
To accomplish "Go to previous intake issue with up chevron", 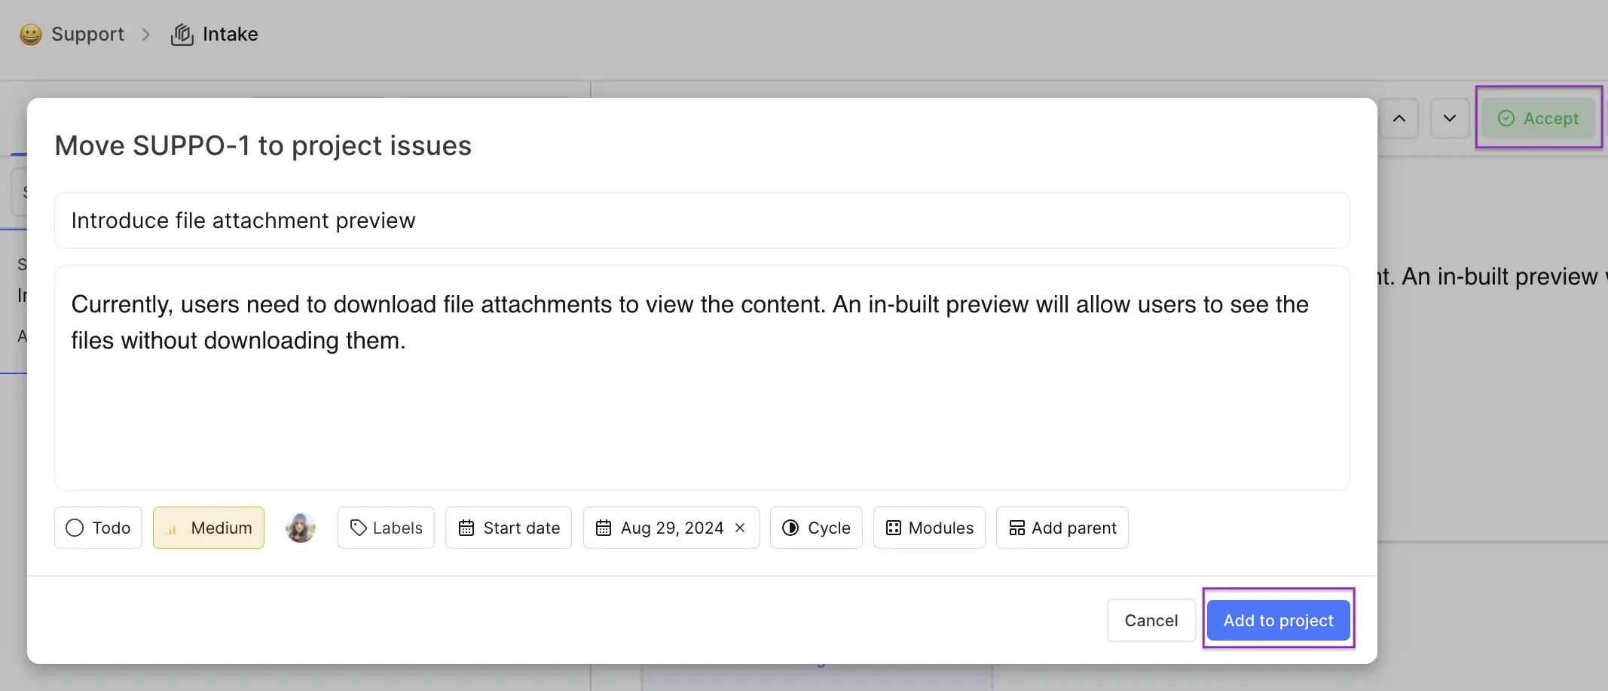I will point(1399,118).
